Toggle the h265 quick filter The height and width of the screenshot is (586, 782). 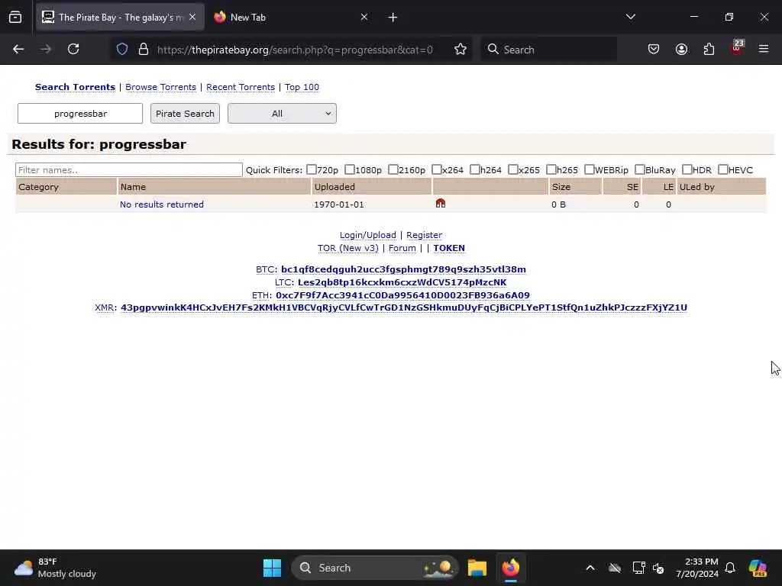[x=551, y=170]
